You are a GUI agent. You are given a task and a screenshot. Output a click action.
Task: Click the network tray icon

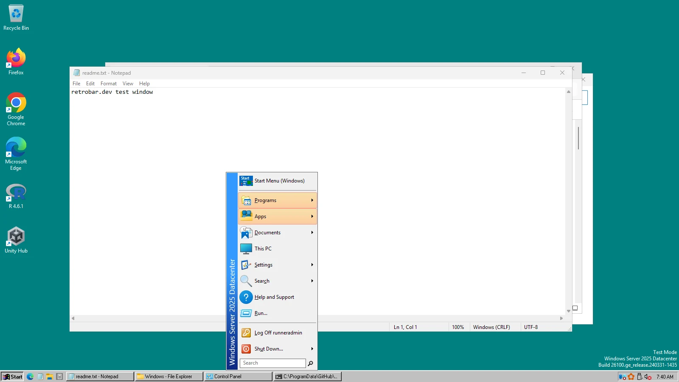pos(623,376)
